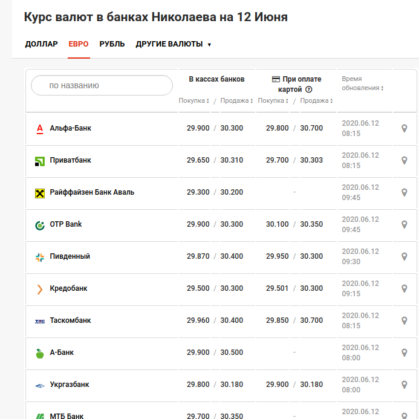Open map pin for Укргазбанк row
The image size is (419, 419).
[x=404, y=385]
